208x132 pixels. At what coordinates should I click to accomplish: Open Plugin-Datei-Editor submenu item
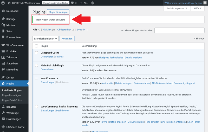coord(12,100)
